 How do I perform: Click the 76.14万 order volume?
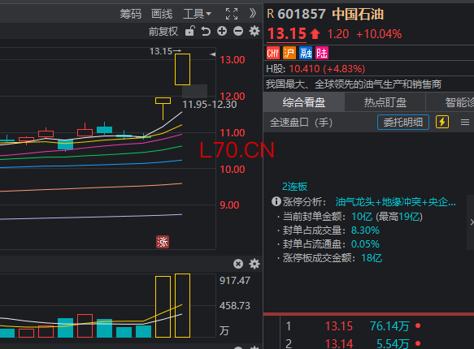389,326
